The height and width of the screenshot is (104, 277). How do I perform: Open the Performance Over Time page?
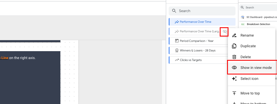(202, 22)
